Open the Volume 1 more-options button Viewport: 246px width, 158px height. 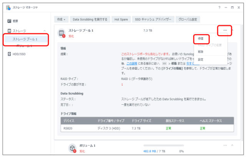point(225,146)
